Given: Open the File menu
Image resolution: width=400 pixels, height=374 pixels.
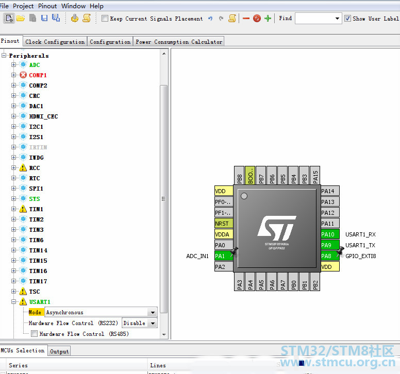Looking at the screenshot, I should tap(4, 6).
